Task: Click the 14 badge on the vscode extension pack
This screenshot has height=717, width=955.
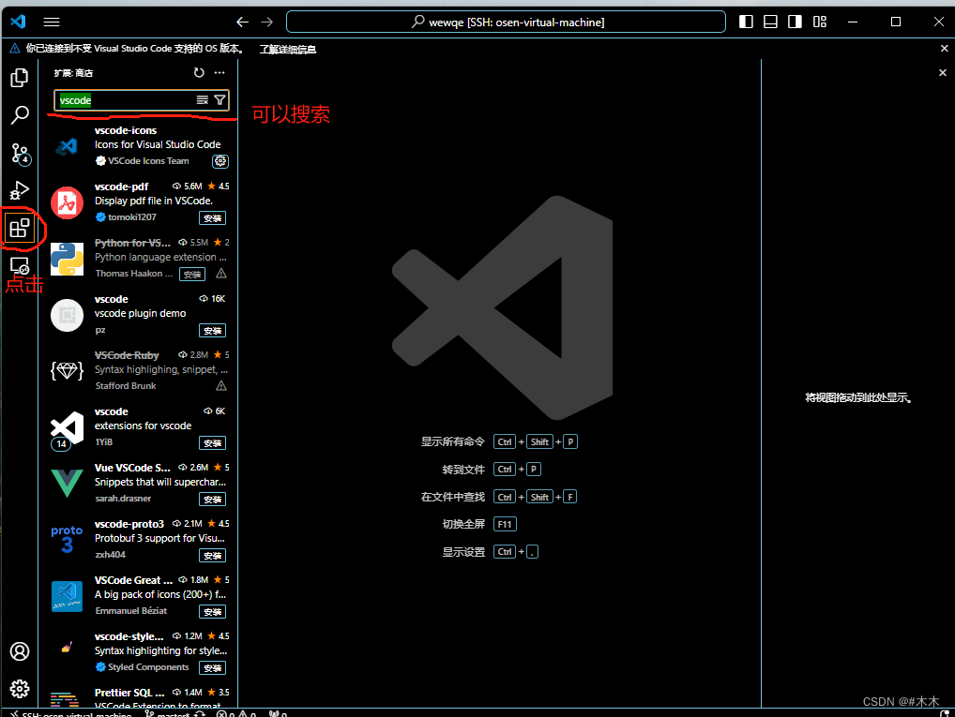Action: [x=61, y=443]
